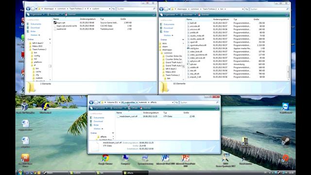The image size is (311, 175).
Task: Click materials breadcrumb in effects window
Action: pos(143,103)
